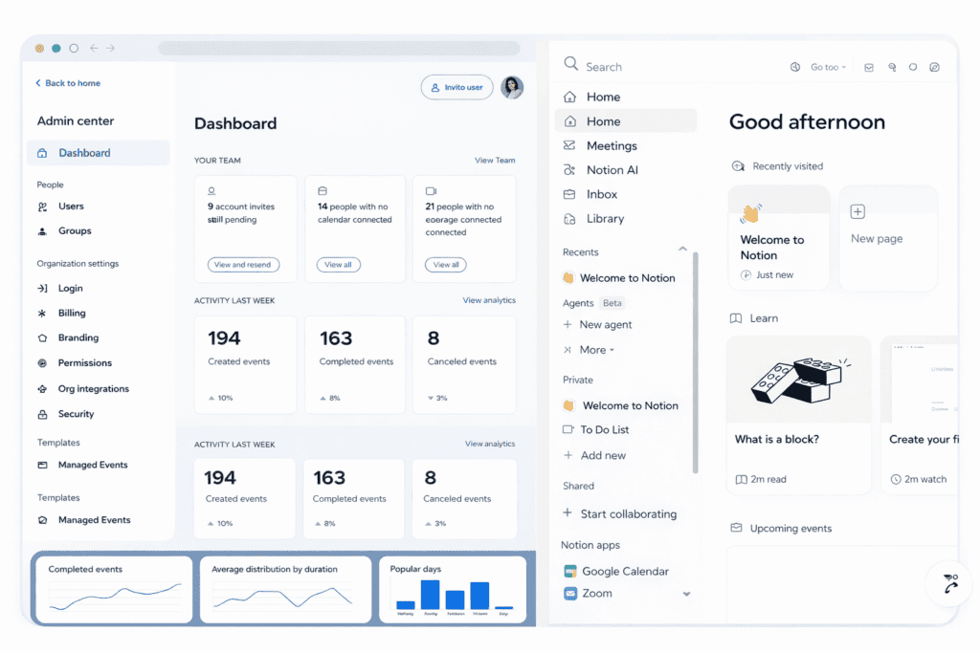
Task: Check off the To Do List item
Action: tap(568, 429)
